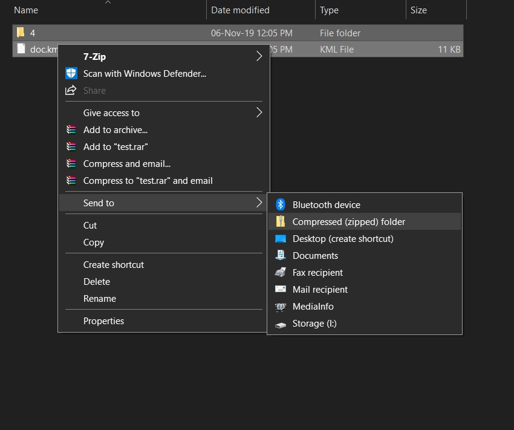514x430 pixels.
Task: Send to Compressed (zipped) folder
Action: tap(365, 221)
